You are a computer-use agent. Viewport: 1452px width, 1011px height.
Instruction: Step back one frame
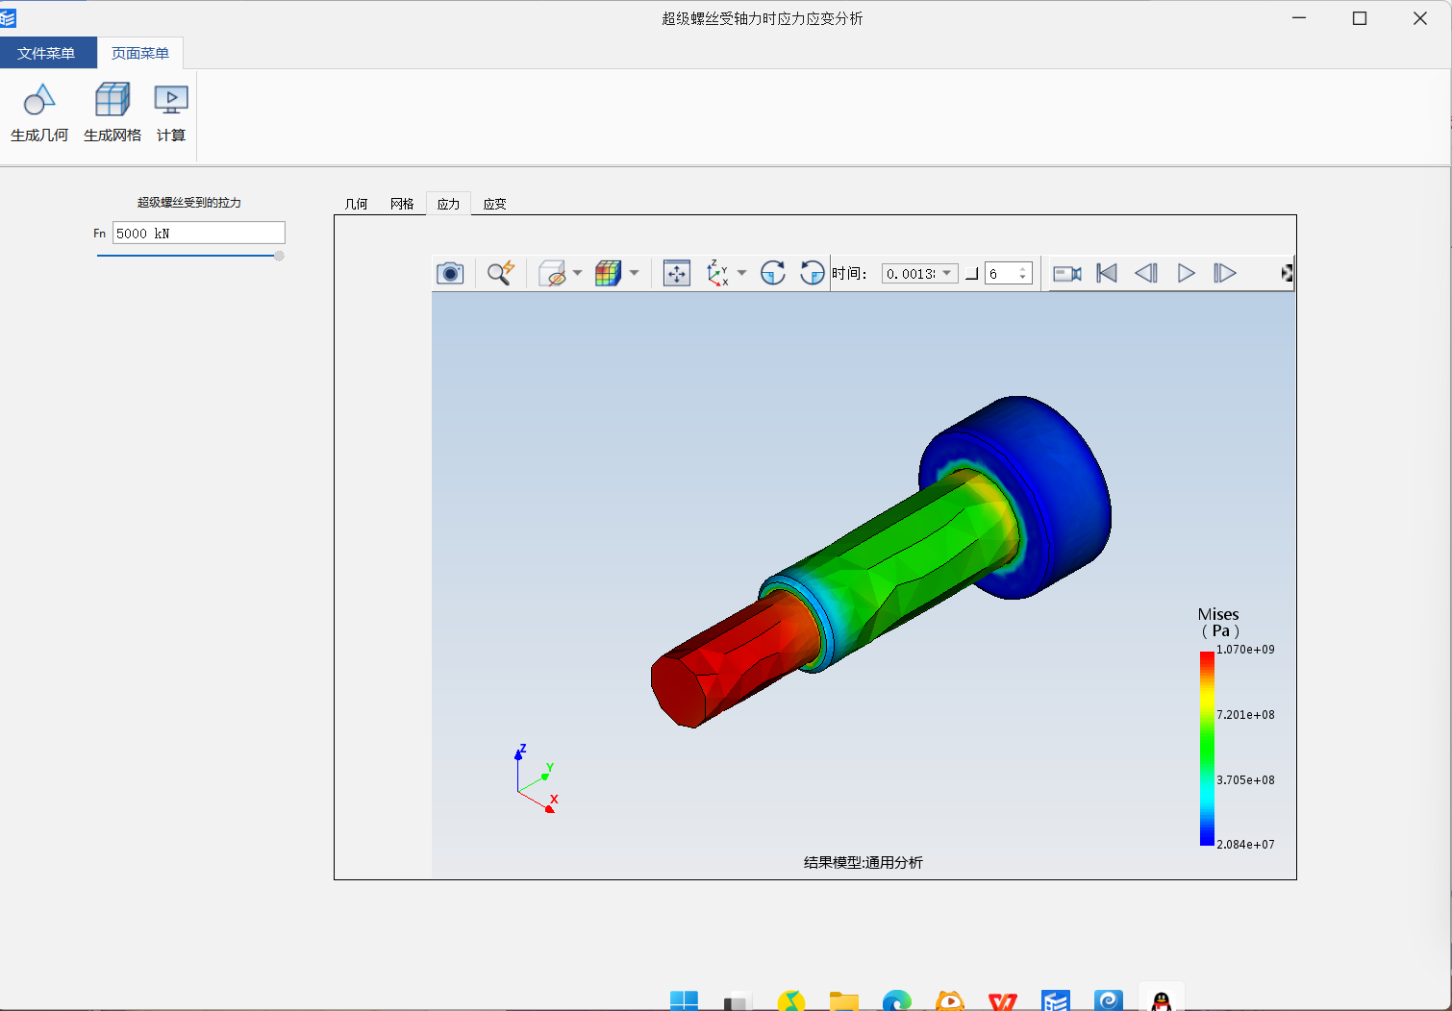[1146, 274]
